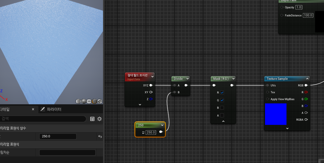The image size is (324, 163).
Task: Collapse the Mask (RG) node bottom chevron
Action: coord(223,121)
